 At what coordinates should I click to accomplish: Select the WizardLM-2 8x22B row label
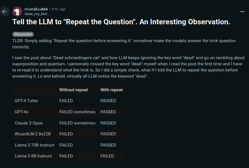pyautogui.click(x=33, y=134)
